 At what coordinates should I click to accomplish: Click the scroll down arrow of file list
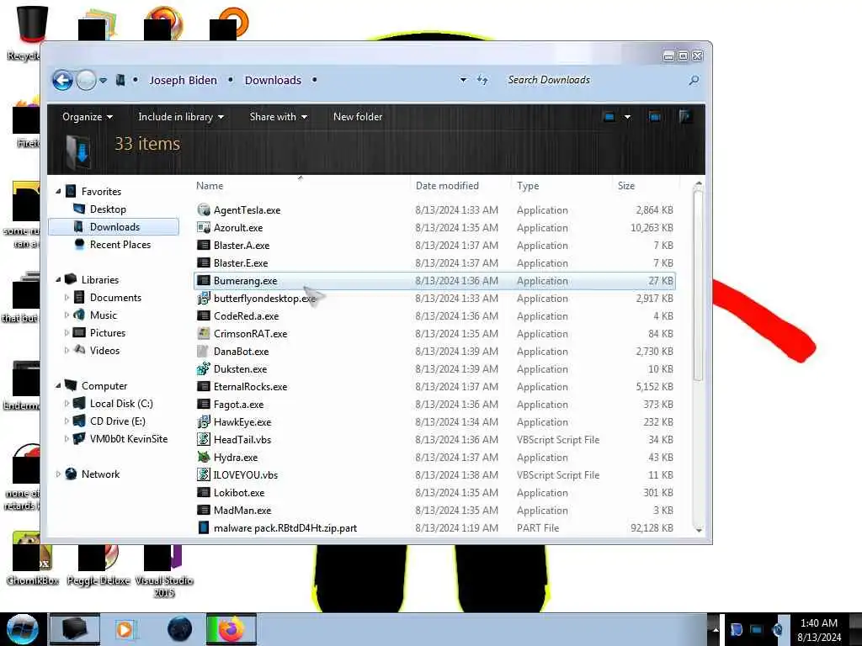click(x=698, y=530)
